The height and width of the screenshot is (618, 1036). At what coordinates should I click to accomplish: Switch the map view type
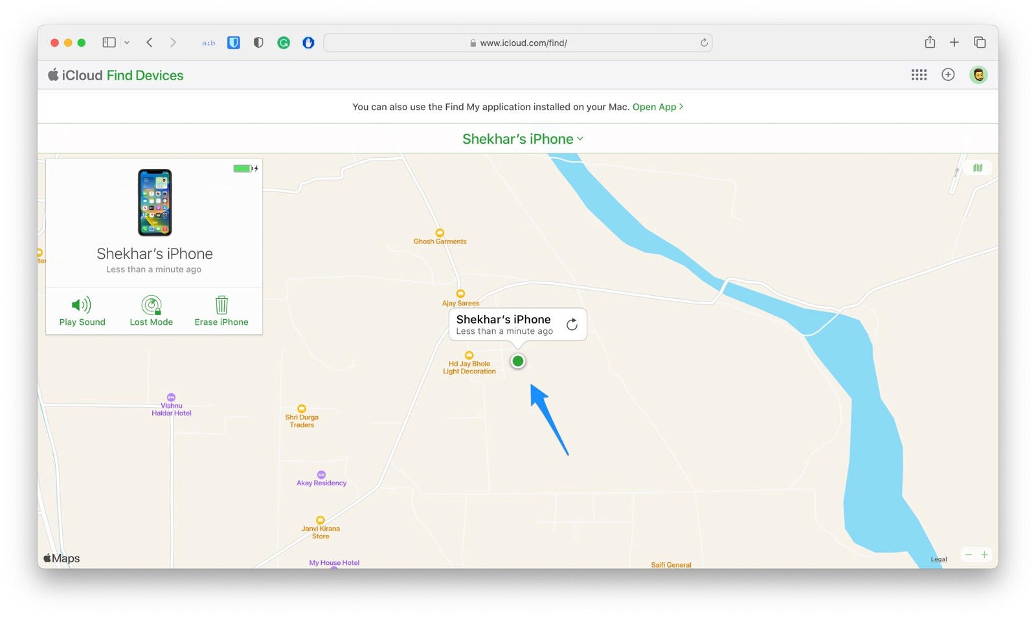pyautogui.click(x=977, y=168)
